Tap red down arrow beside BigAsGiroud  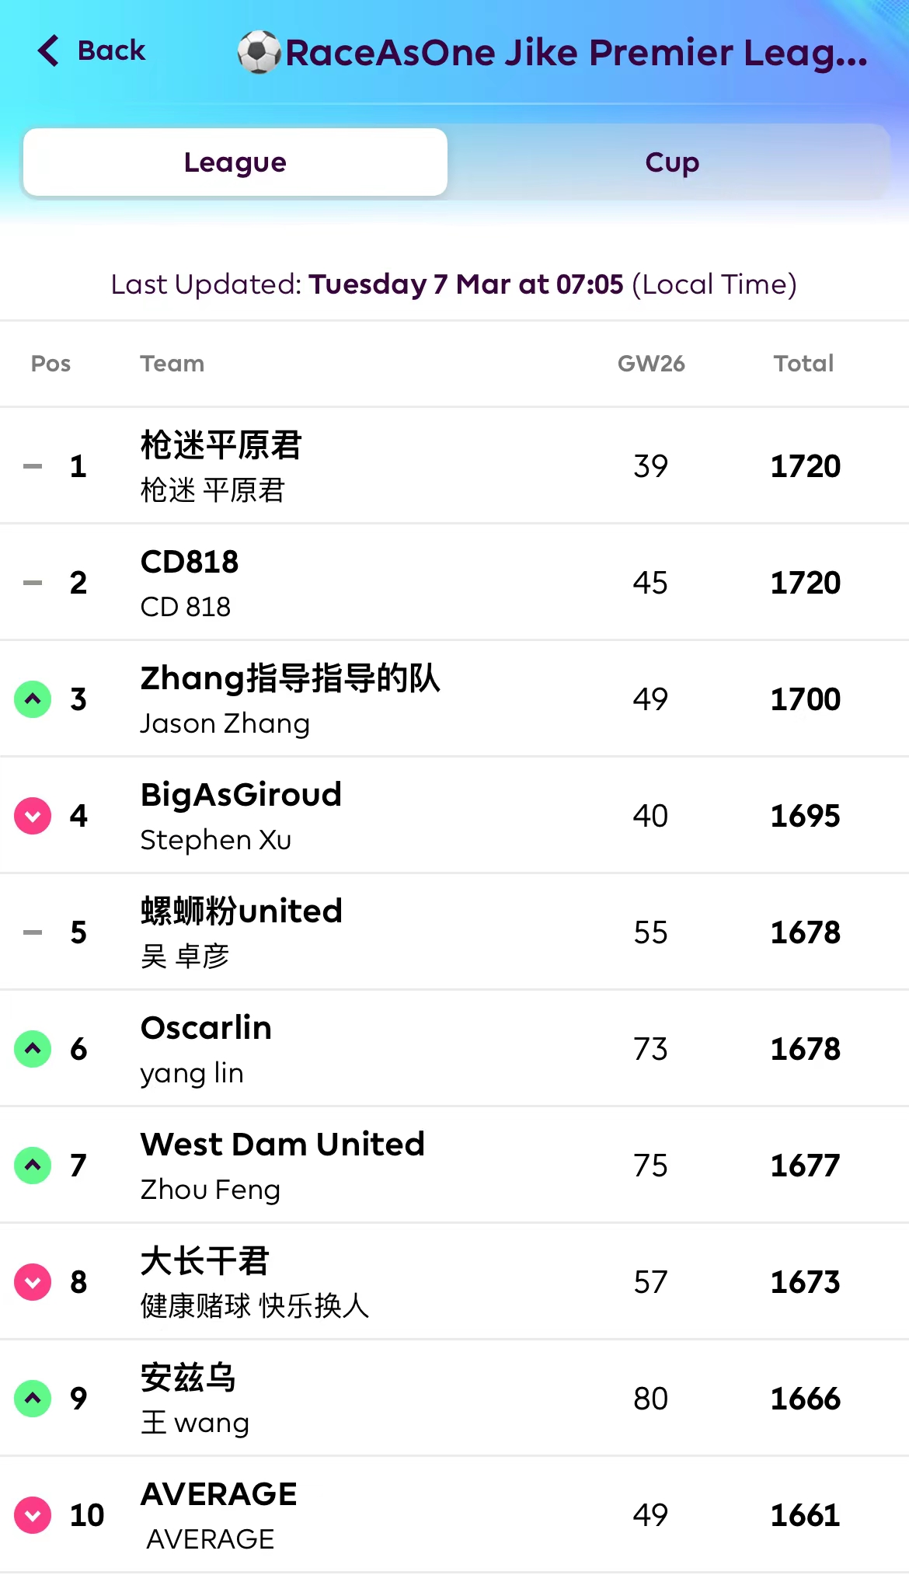click(33, 816)
